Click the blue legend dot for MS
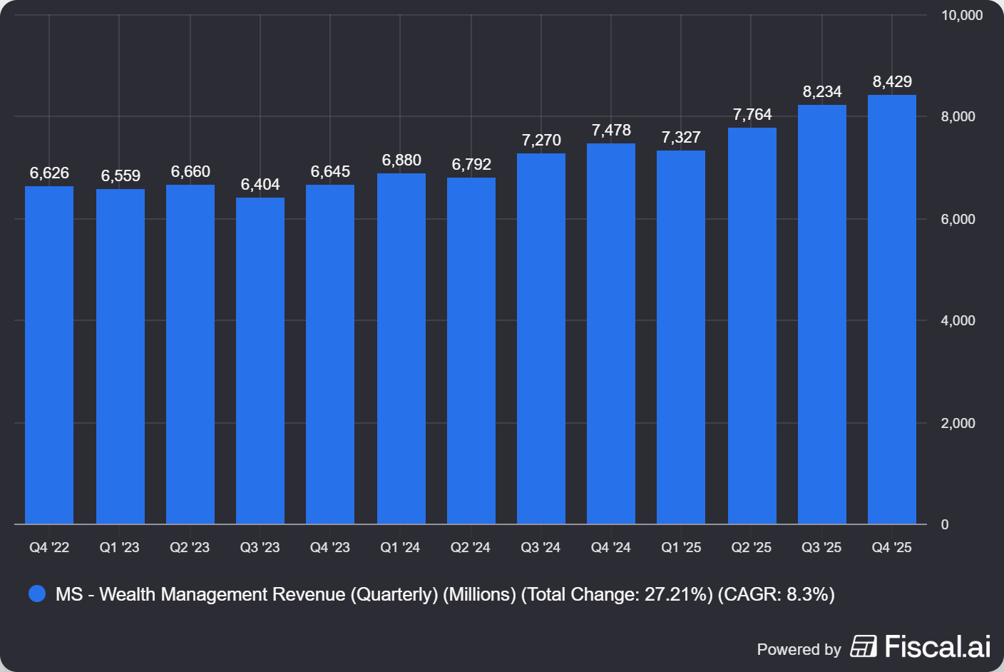Screen dimensions: 1004x672 37,594
